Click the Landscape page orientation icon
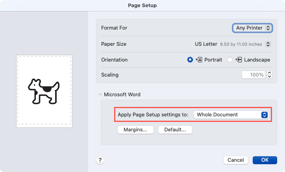285x172 pixels. [239, 60]
